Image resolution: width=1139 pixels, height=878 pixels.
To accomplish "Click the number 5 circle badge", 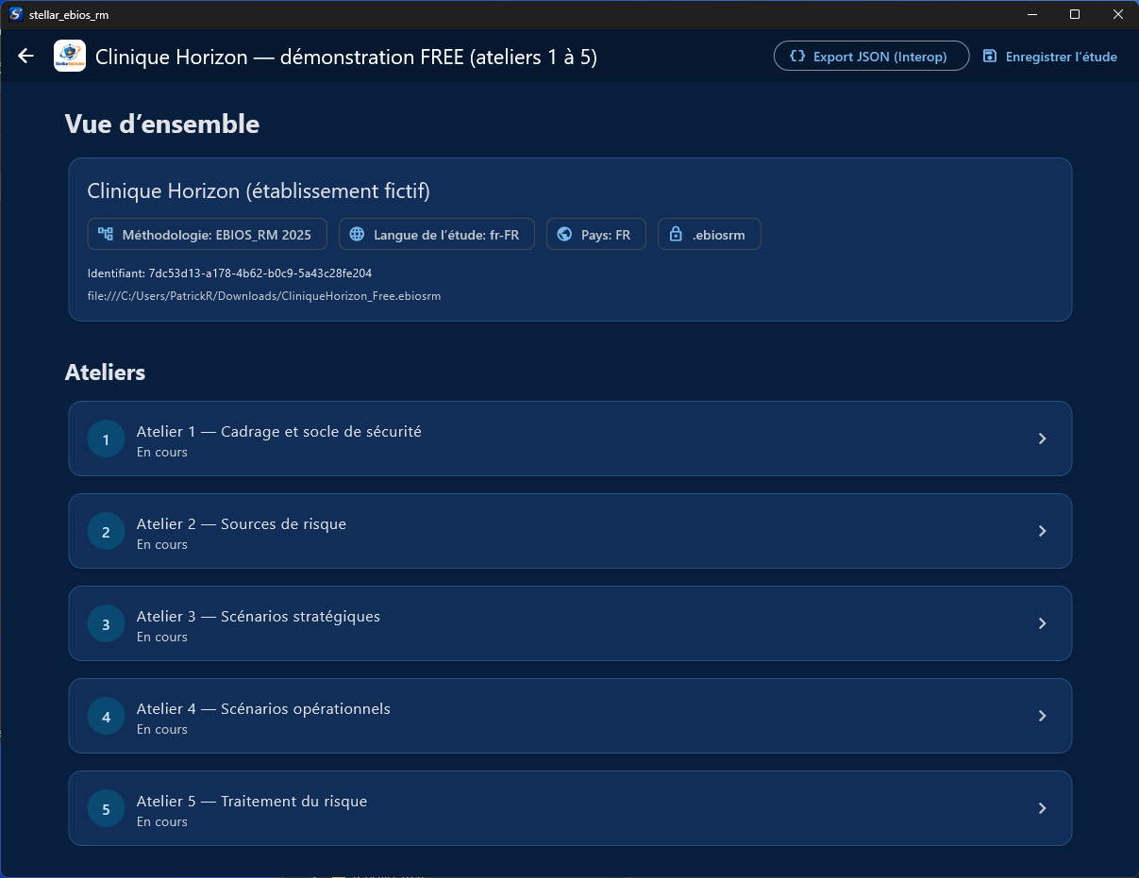I will [x=106, y=809].
